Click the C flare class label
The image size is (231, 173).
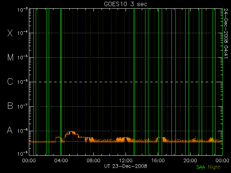tap(10, 82)
